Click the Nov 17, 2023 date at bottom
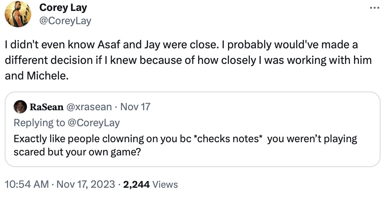This screenshot has width=386, height=201. coord(86,184)
